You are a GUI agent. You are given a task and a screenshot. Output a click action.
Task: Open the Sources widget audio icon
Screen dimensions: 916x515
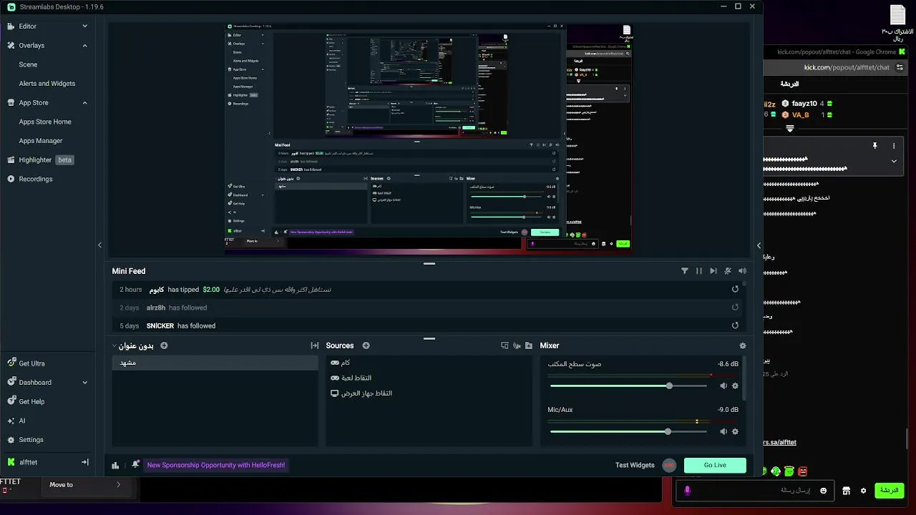pos(517,345)
